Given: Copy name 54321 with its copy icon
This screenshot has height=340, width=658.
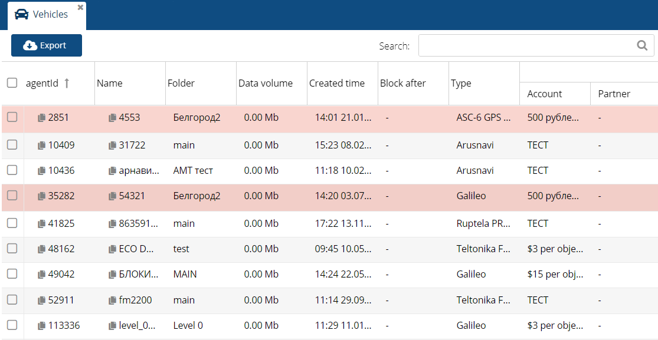Looking at the screenshot, I should [112, 196].
